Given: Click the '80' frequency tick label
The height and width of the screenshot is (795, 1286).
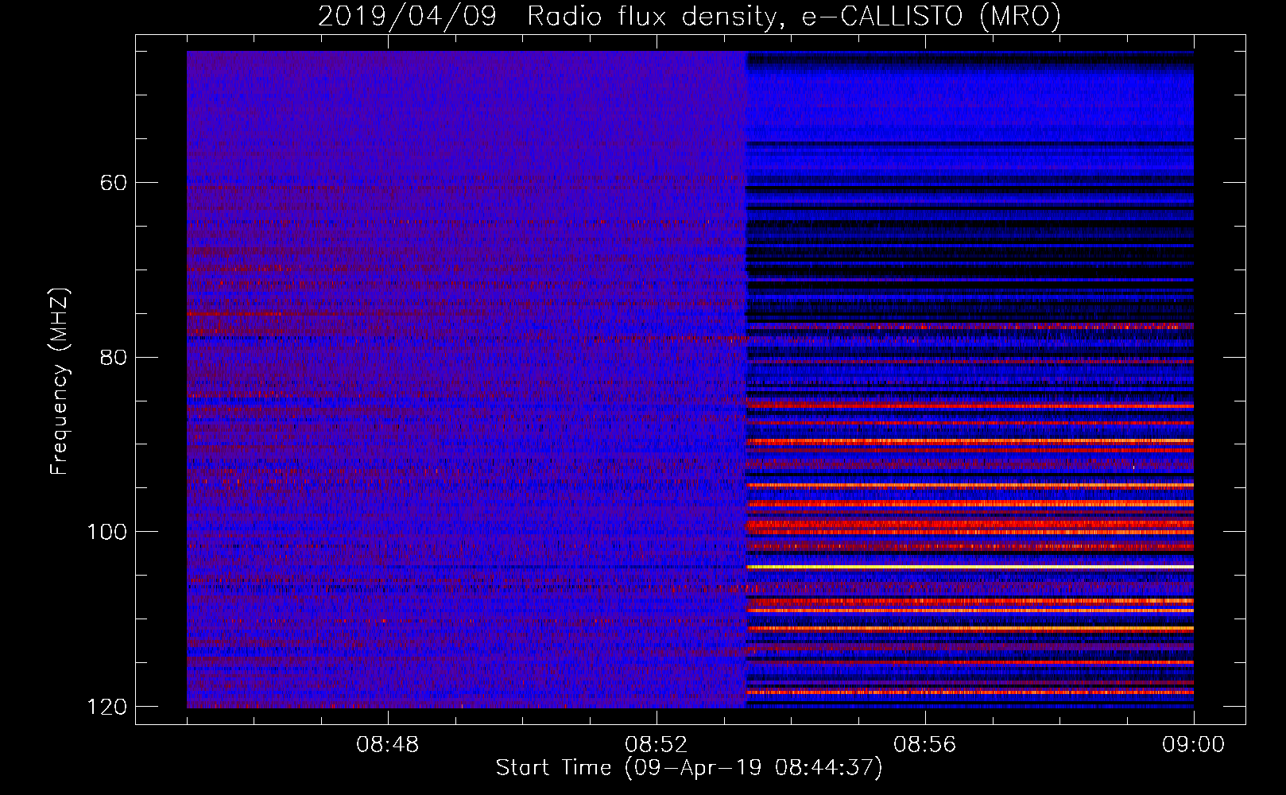Looking at the screenshot, I should tap(114, 357).
